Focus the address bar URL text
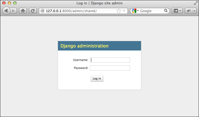The width and height of the screenshot is (199, 117). (x=71, y=11)
